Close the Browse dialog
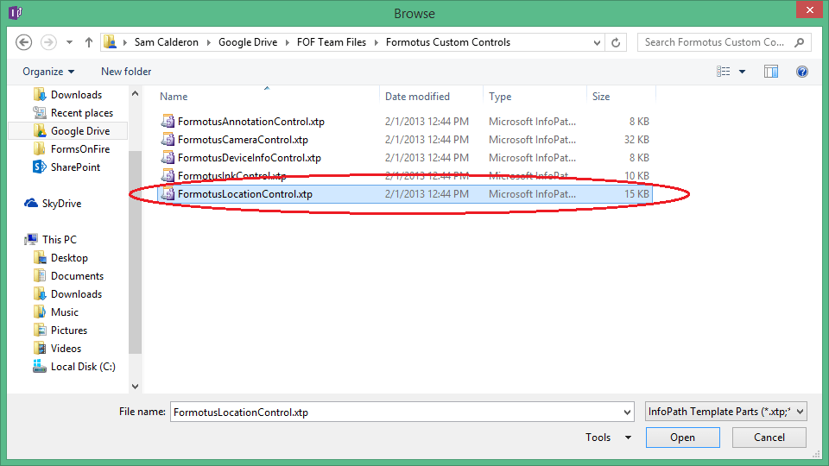This screenshot has height=466, width=829. [809, 10]
